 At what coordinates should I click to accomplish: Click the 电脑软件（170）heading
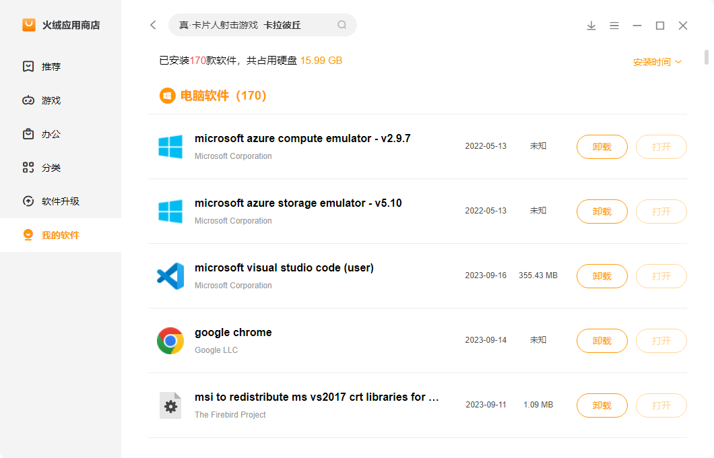point(223,96)
